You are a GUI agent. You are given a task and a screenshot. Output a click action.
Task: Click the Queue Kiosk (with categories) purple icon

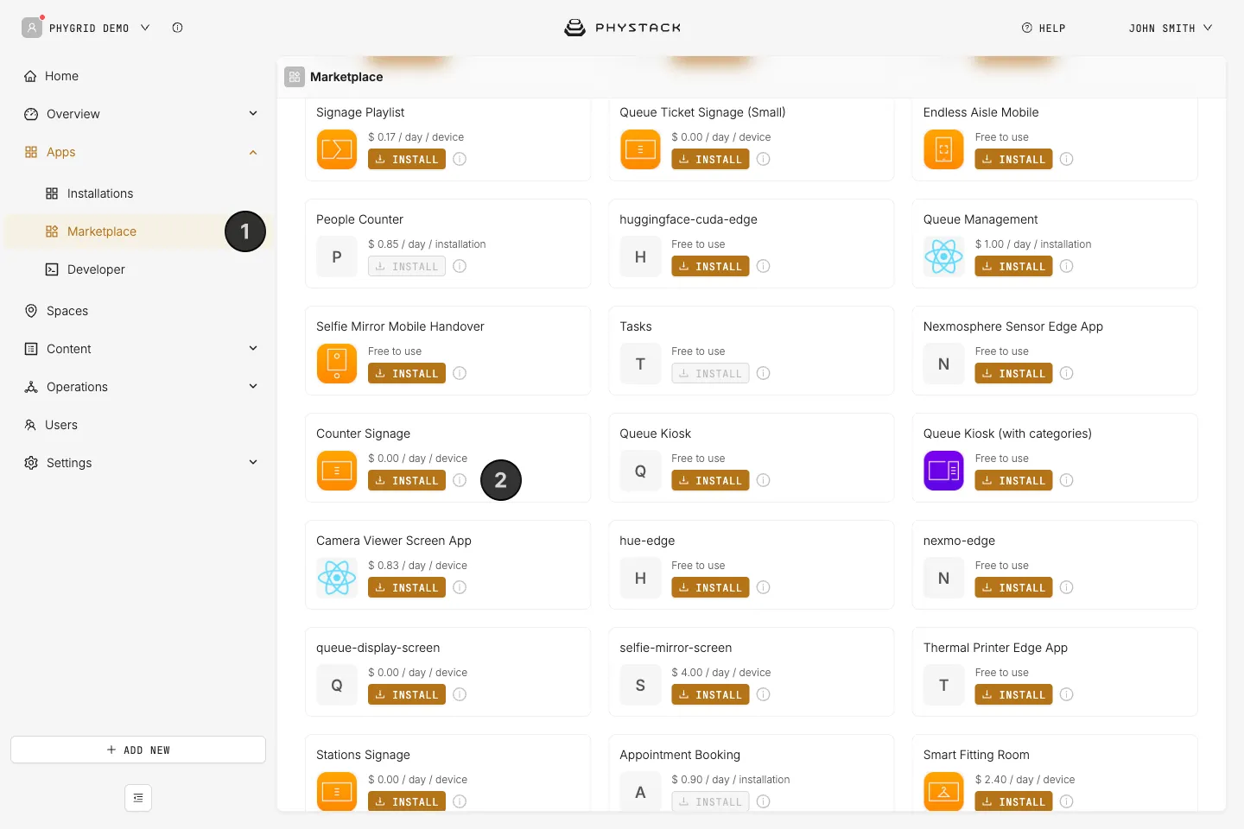(x=943, y=471)
